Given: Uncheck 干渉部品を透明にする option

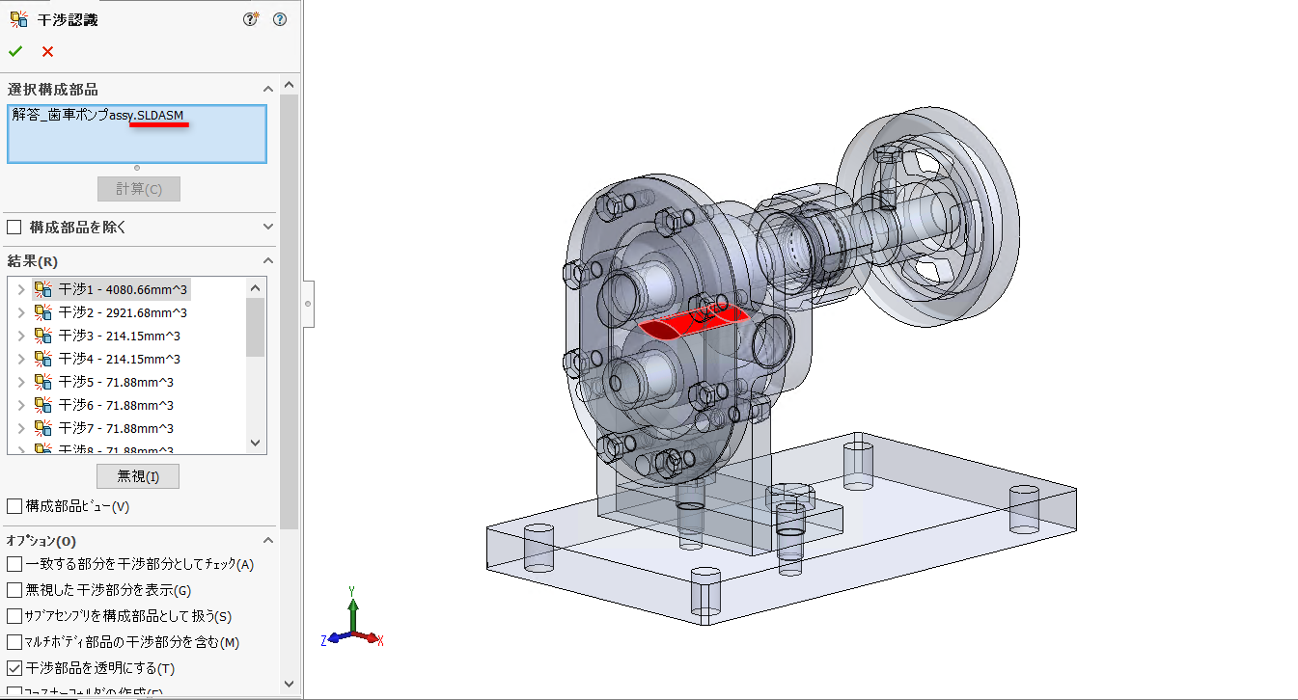Looking at the screenshot, I should point(14,668).
